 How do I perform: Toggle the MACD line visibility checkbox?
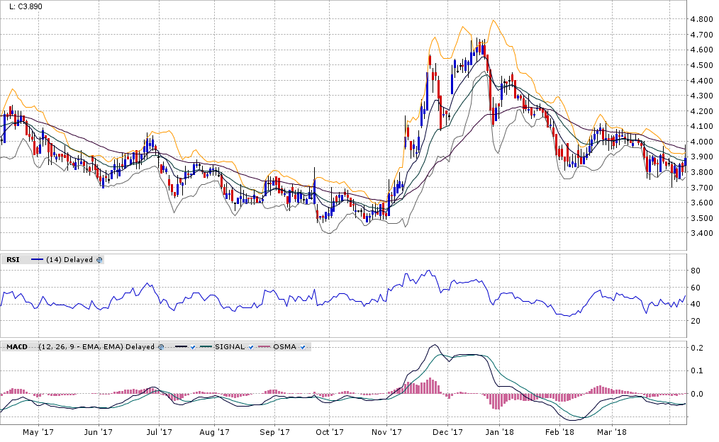(191, 347)
